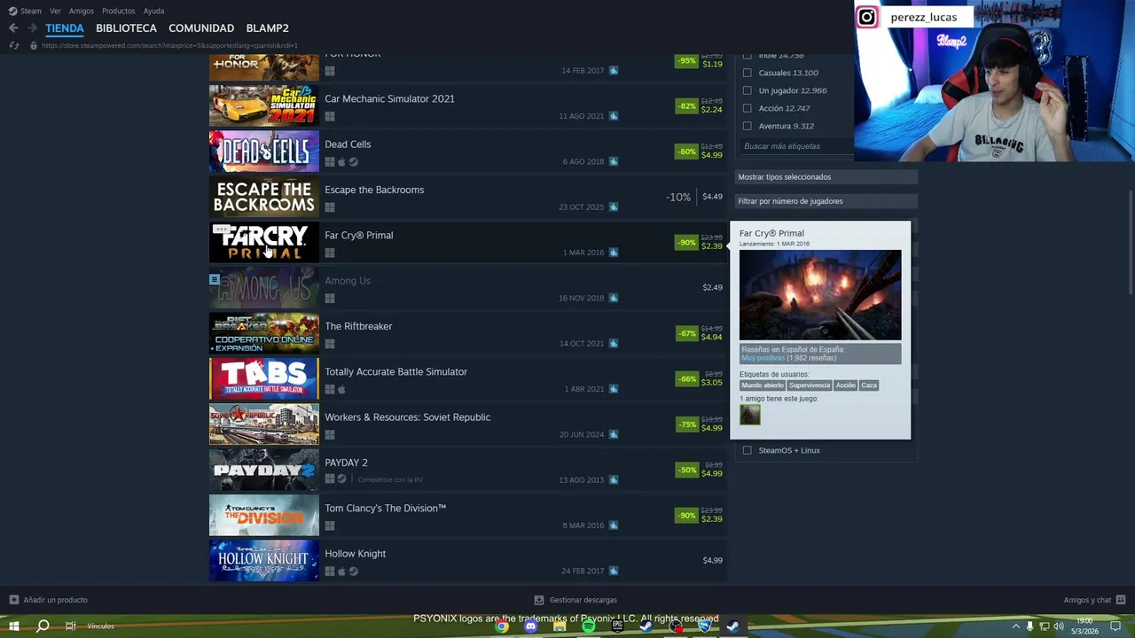Viewport: 1135px width, 638px height.
Task: Open the Far Cry® Primal store page
Action: coord(467,243)
